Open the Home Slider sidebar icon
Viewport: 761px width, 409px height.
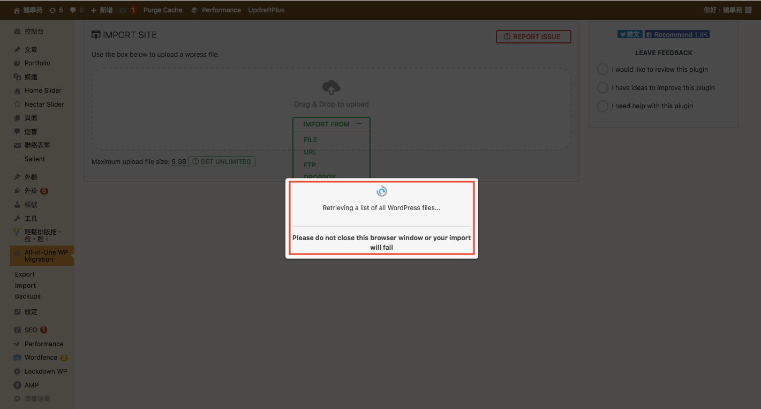17,91
